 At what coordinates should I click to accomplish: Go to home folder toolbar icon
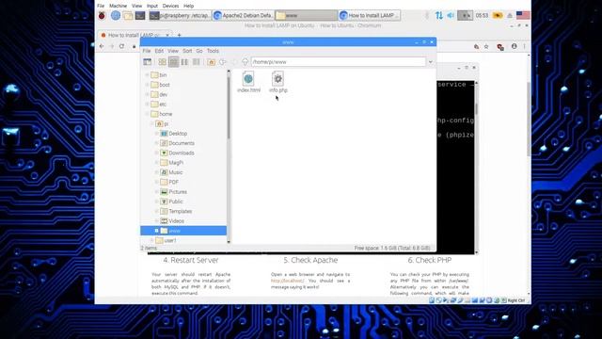pyautogui.click(x=211, y=62)
